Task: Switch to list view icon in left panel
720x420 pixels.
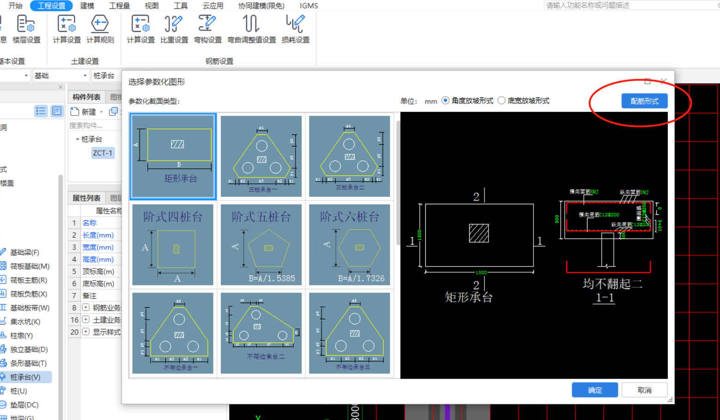Action: click(x=41, y=111)
